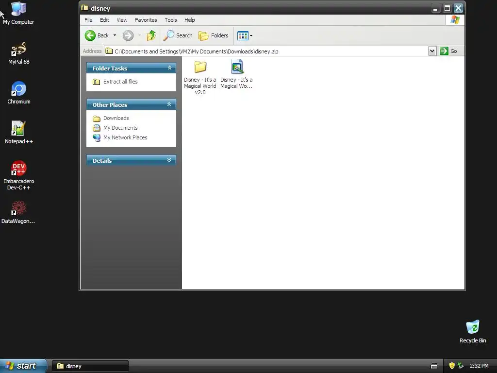Viewport: 497px width, 373px height.
Task: Collapse the Folder Tasks panel
Action: point(169,68)
